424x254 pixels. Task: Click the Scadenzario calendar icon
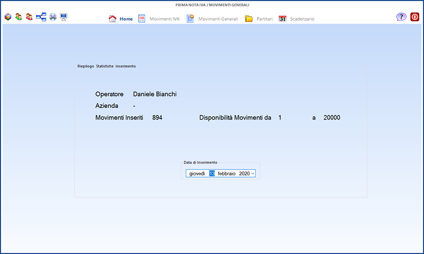282,19
